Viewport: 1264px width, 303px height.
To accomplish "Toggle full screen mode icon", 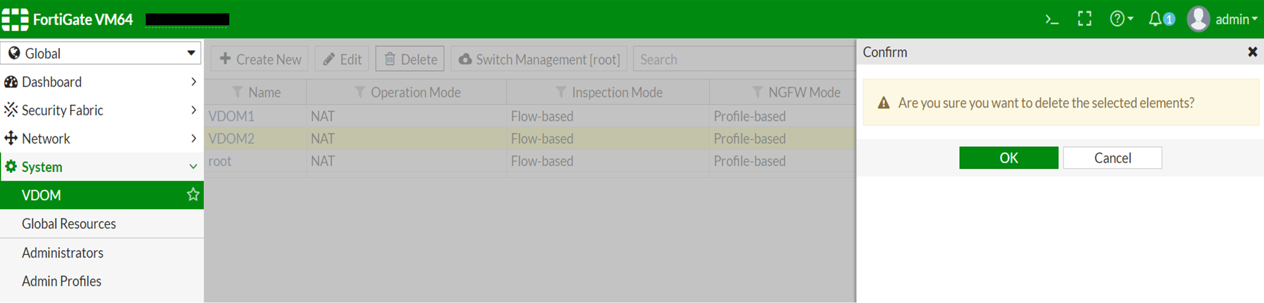I will [x=1084, y=19].
